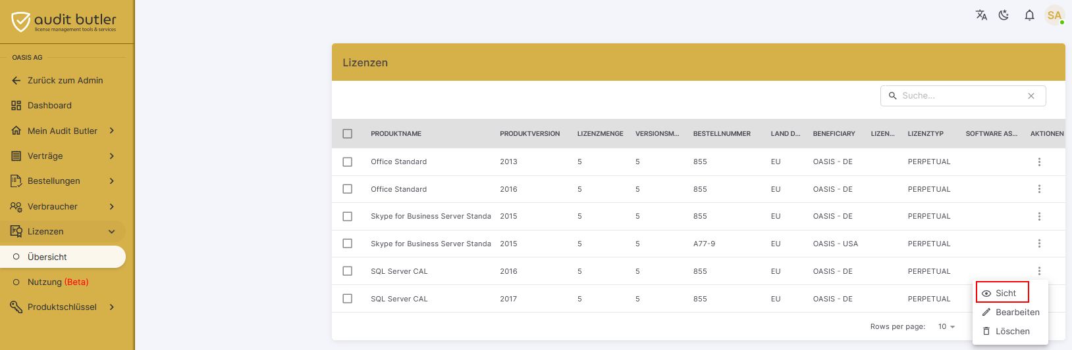This screenshot has width=1072, height=350.
Task: Clear the search field with X
Action: (x=1031, y=96)
